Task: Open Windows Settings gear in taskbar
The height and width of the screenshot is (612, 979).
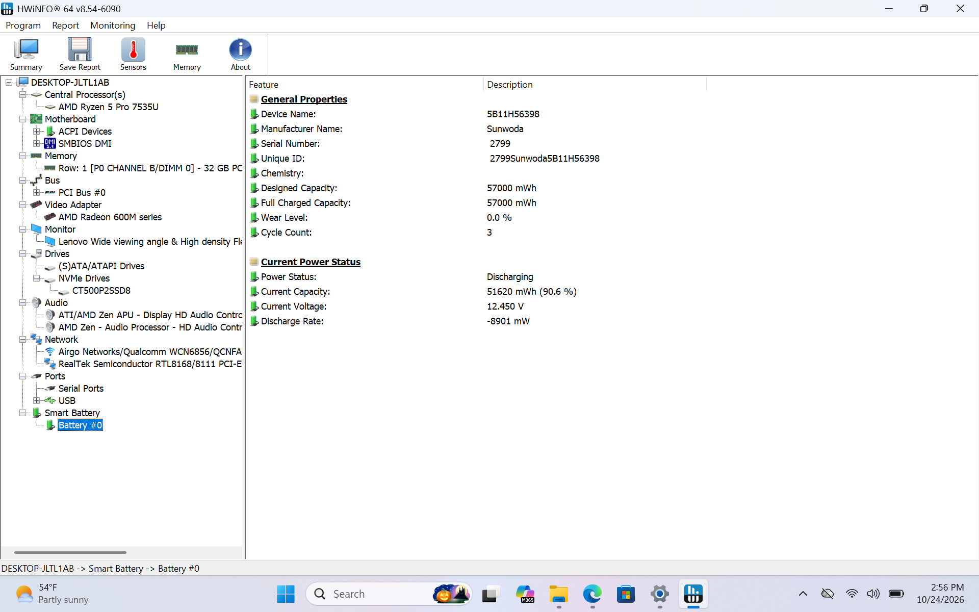Action: pos(659,594)
